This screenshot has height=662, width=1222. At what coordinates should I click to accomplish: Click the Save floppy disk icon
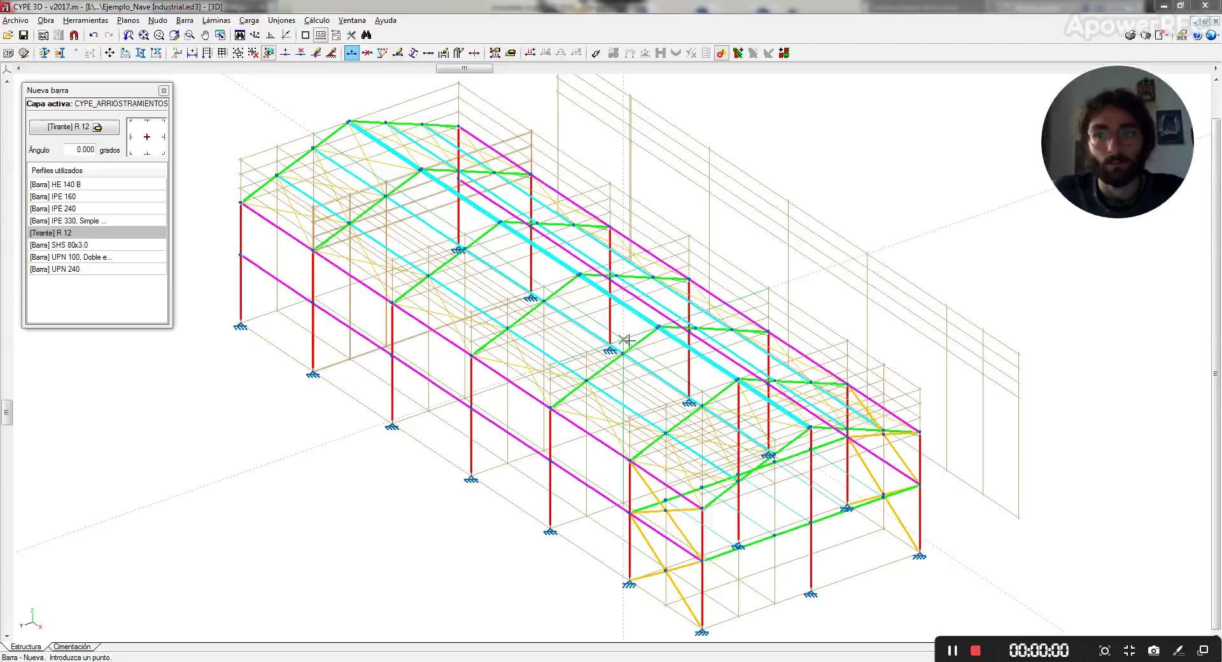[x=24, y=36]
